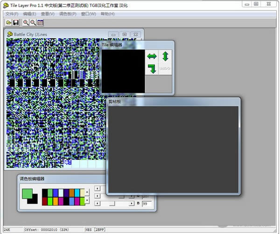The image size is (280, 234).
Task: Click the row of black tiles in ROM view
Action: (54, 83)
